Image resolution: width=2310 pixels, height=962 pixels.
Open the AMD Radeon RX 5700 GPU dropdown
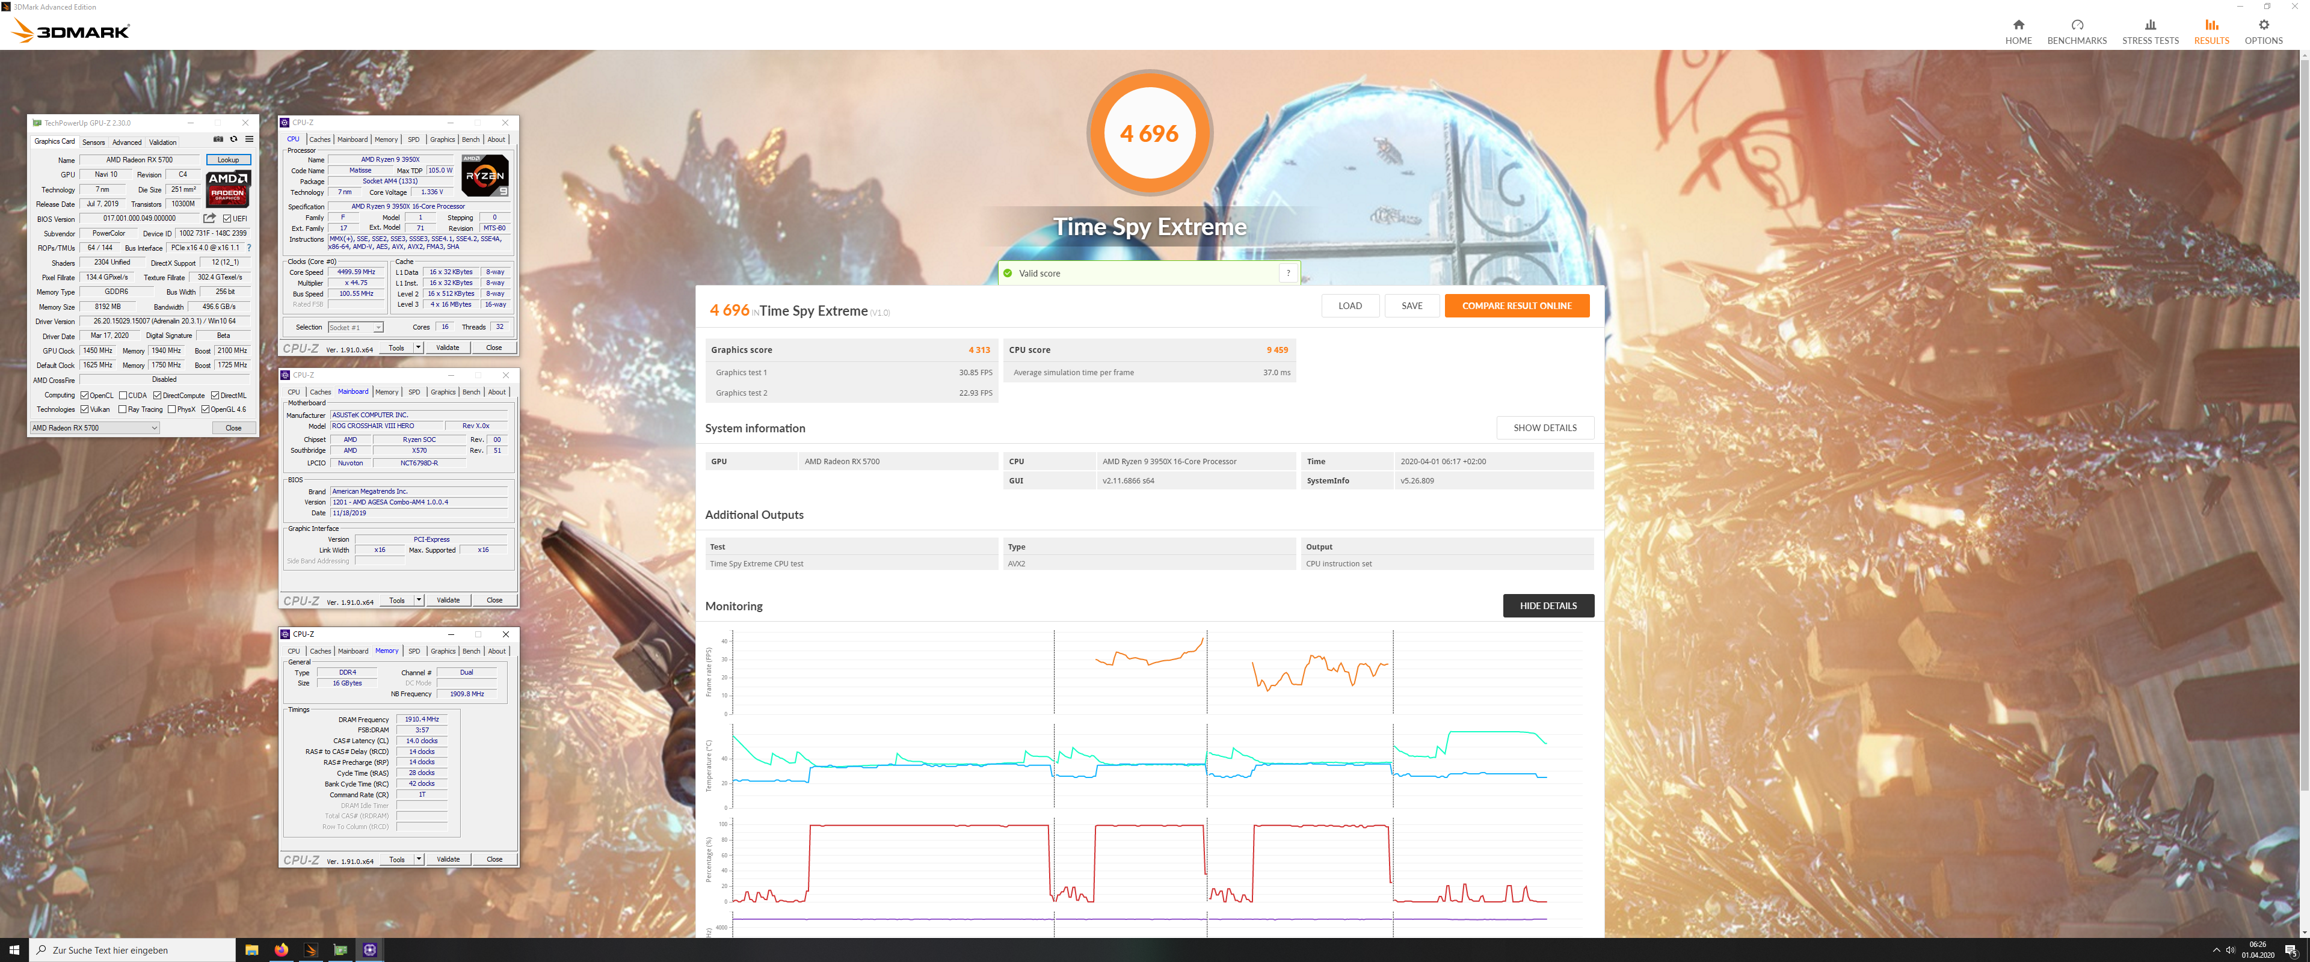click(x=95, y=427)
